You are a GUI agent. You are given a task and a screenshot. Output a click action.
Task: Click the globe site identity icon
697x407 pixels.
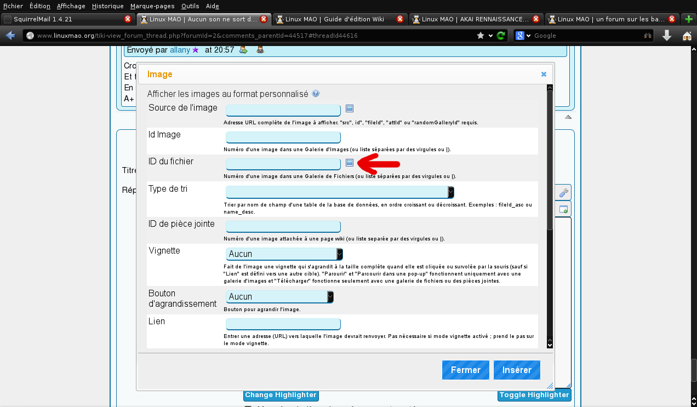[30, 36]
